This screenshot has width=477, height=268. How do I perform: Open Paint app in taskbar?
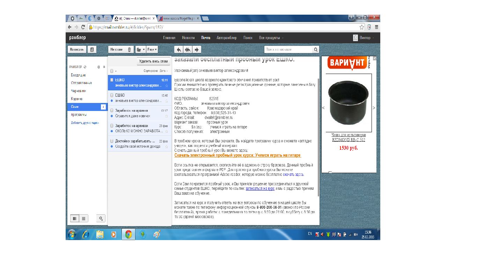coord(157,234)
